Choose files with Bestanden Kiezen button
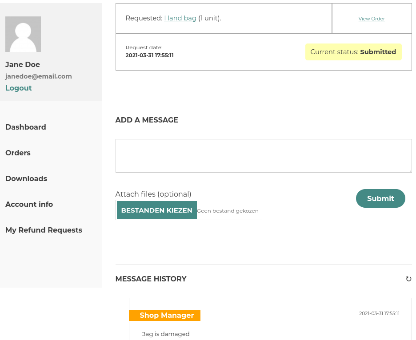Screen dimensions: 416x340 (x=157, y=210)
